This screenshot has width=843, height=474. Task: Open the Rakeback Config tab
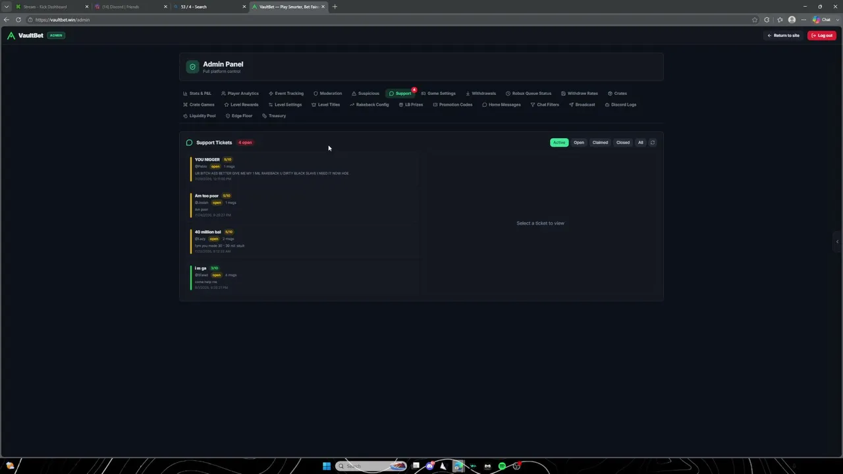point(369,105)
